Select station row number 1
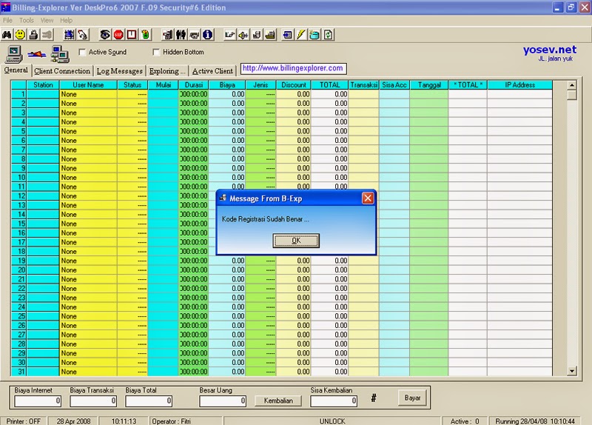This screenshot has width=592, height=425. point(19,94)
